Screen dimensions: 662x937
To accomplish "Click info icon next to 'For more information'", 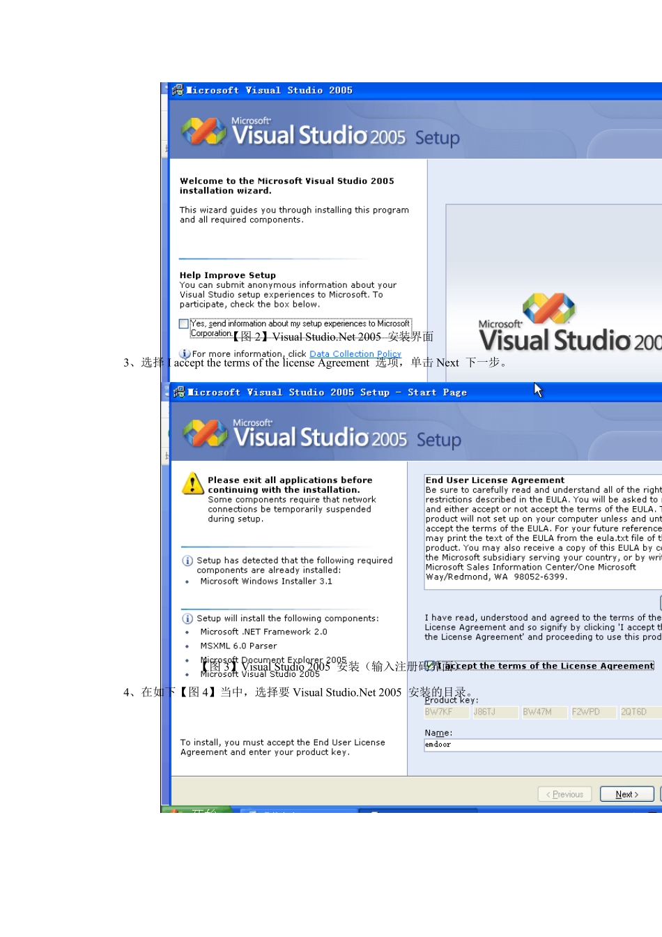I will (x=185, y=354).
